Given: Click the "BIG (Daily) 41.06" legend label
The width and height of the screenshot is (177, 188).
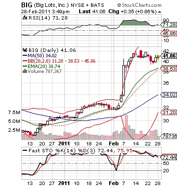Looking at the screenshot, I should point(52,50).
